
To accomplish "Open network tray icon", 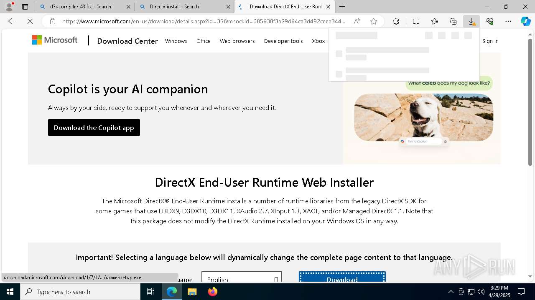I will coord(471,292).
